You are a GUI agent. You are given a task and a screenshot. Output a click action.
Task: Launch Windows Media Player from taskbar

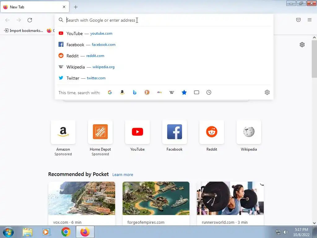point(46,232)
